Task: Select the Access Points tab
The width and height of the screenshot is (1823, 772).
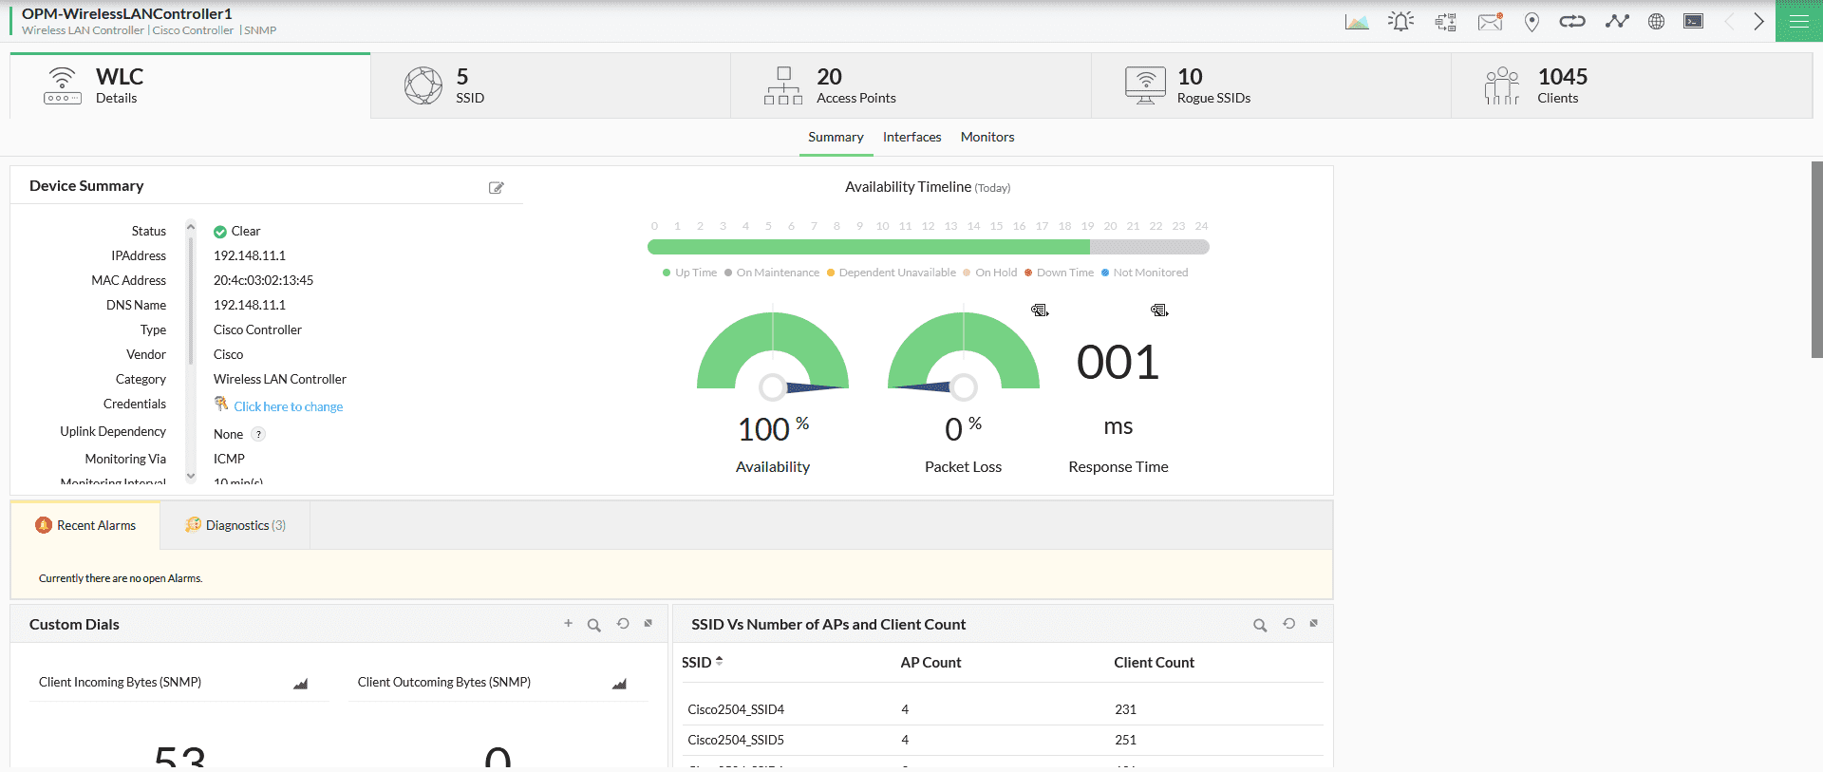Action: point(855,85)
